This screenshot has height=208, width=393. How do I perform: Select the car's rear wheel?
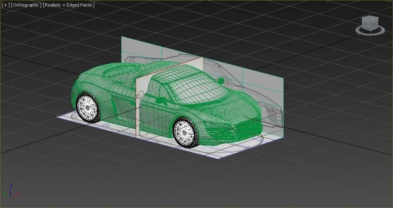click(x=88, y=108)
